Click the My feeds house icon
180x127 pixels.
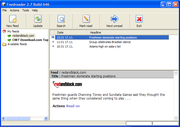[4, 31]
